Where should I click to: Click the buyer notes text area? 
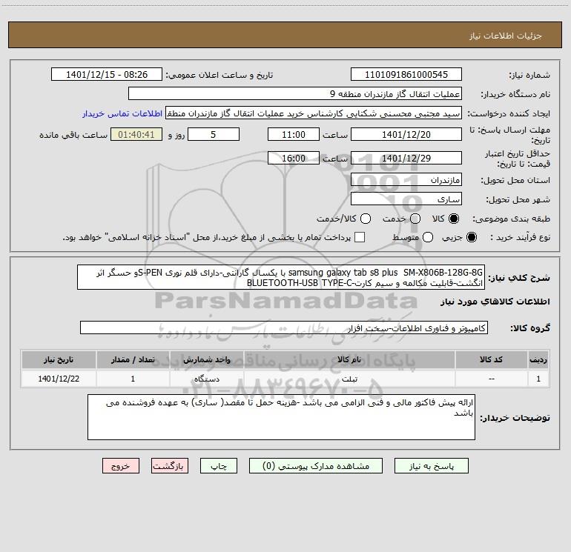[x=282, y=417]
